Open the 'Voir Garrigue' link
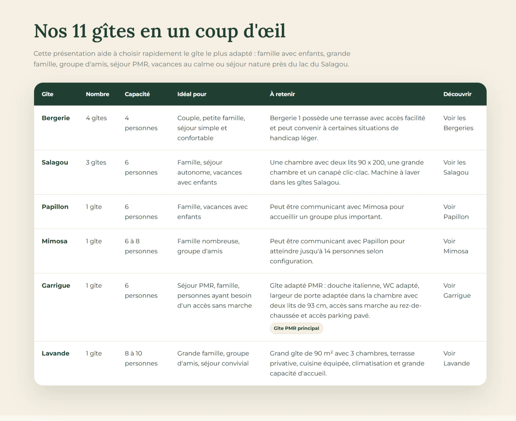The width and height of the screenshot is (516, 421). pyautogui.click(x=457, y=290)
